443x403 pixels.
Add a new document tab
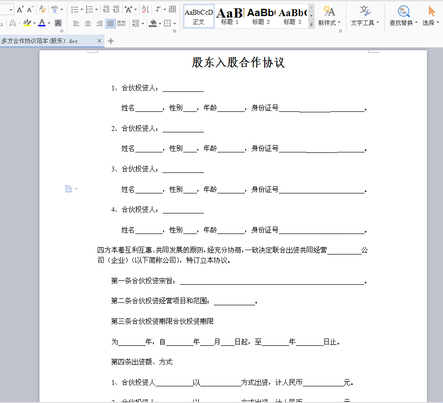pyautogui.click(x=111, y=41)
